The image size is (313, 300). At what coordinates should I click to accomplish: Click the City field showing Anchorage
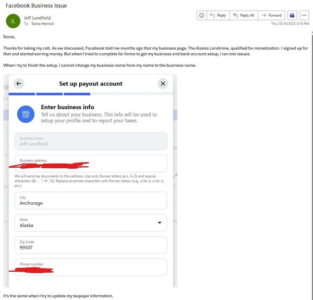point(91,200)
